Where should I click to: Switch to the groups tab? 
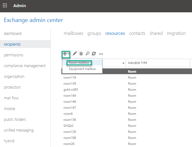tap(94, 33)
